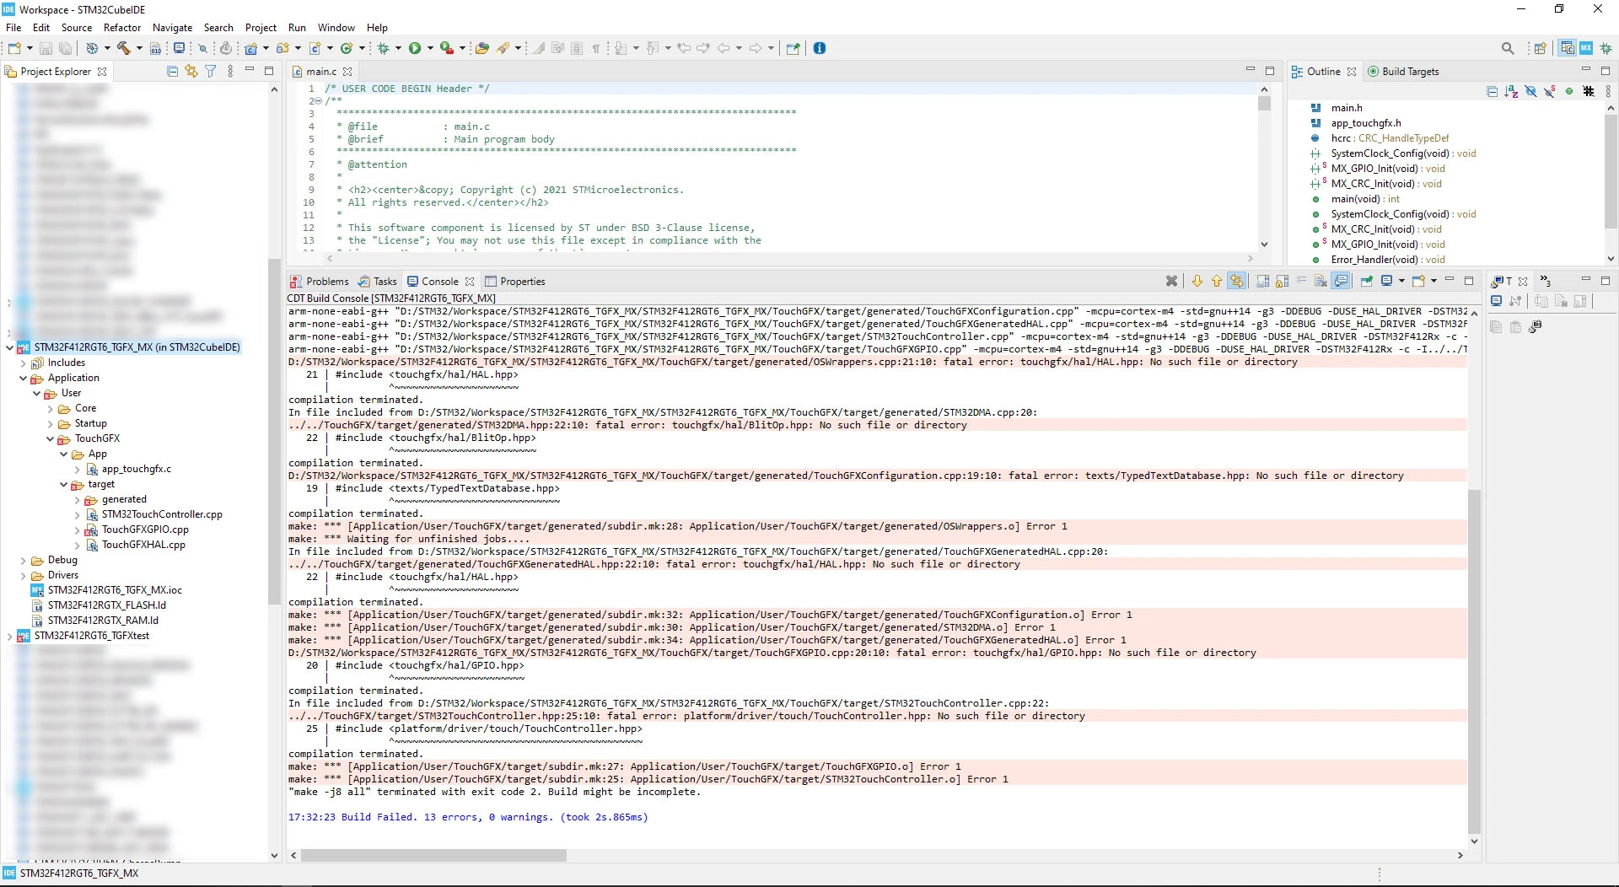Switch to the Build Targets tab
This screenshot has width=1619, height=887.
[1403, 72]
